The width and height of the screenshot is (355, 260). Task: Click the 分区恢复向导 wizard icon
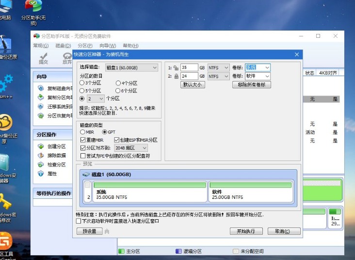[x=41, y=115]
